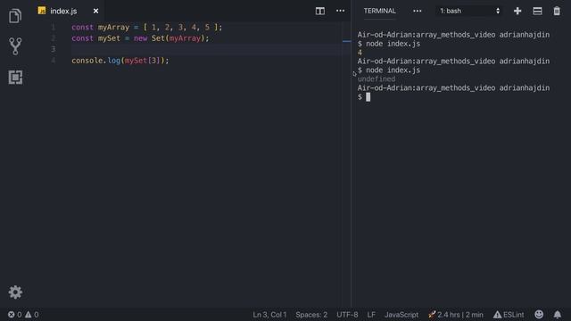571x321 pixels.
Task: Click the ESLint status item
Action: pyautogui.click(x=509, y=315)
